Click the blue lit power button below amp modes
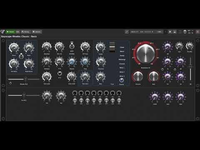This screenshot has width=200, height=150. pos(122,80)
